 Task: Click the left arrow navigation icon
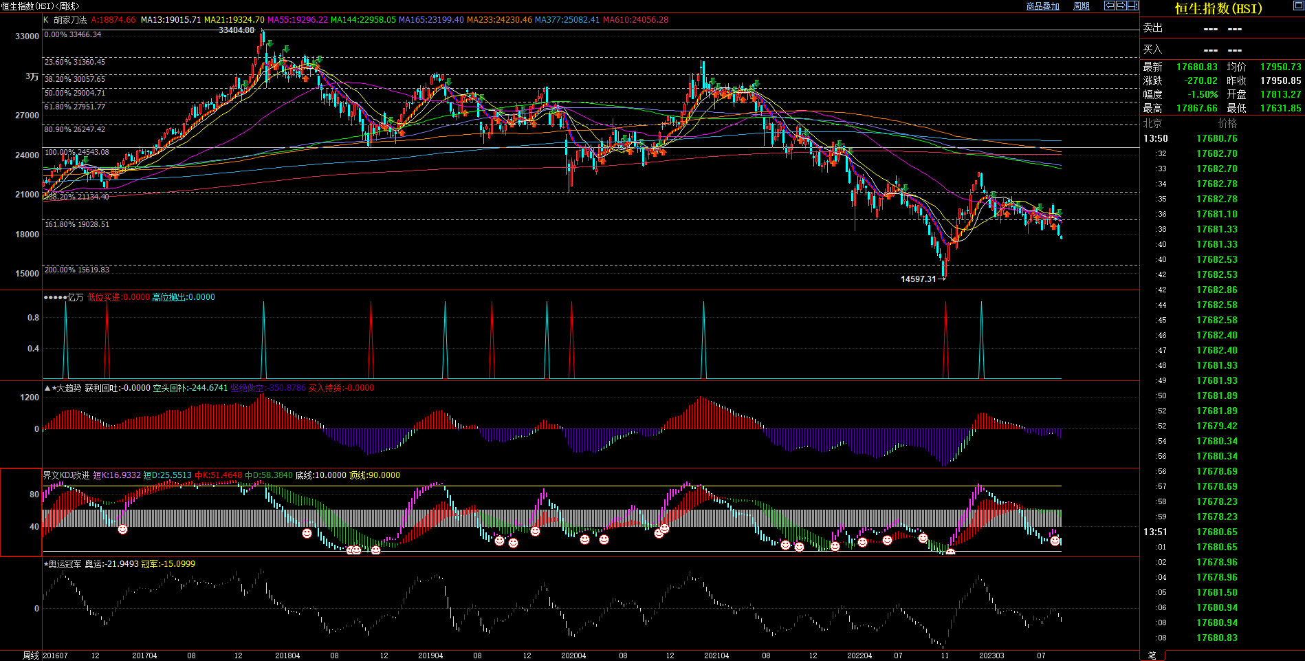pos(1110,6)
